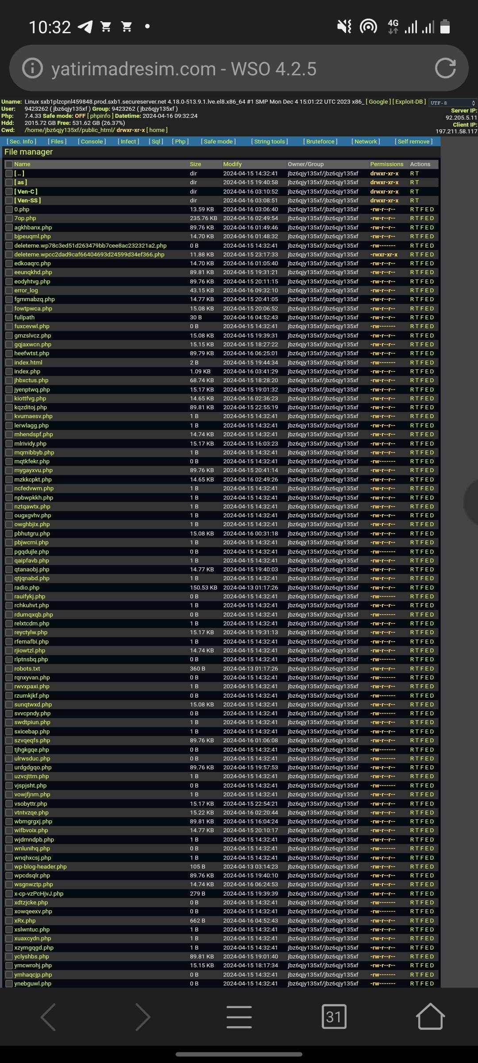Click the Google link in Uname row
Image resolution: width=478 pixels, height=1063 pixels.
[x=378, y=102]
